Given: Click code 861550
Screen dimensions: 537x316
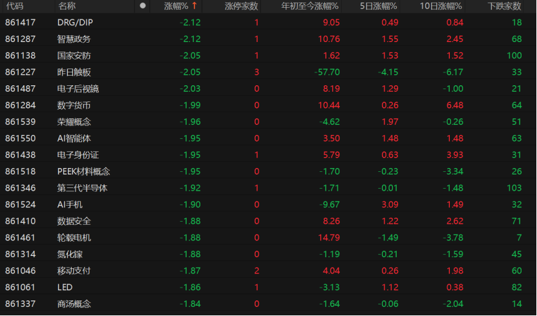Looking at the screenshot, I should (20, 138).
